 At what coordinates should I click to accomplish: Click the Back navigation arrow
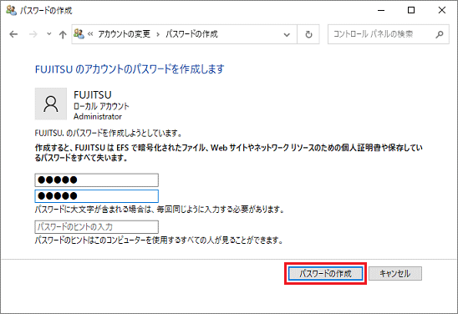[13, 34]
